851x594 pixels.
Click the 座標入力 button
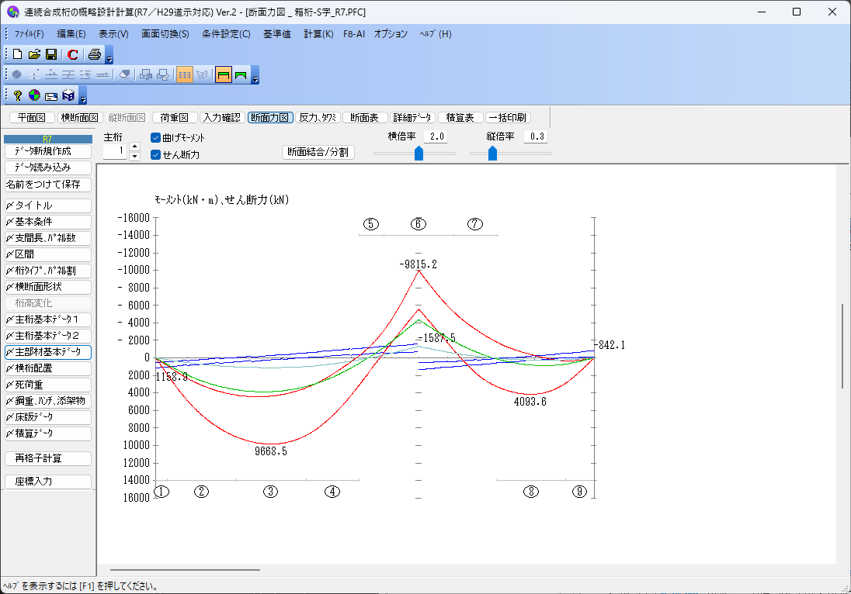(x=48, y=482)
